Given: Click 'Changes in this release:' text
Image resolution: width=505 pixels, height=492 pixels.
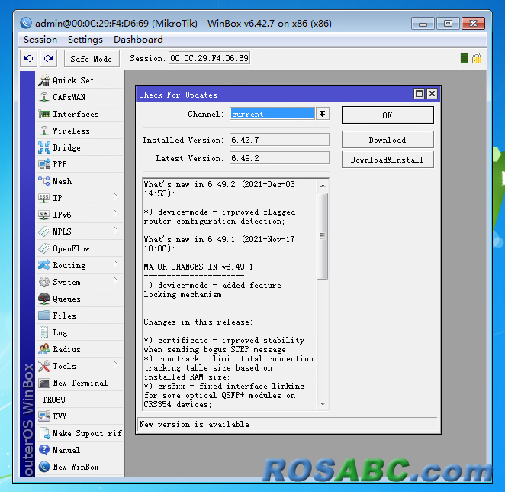Looking at the screenshot, I should 198,322.
